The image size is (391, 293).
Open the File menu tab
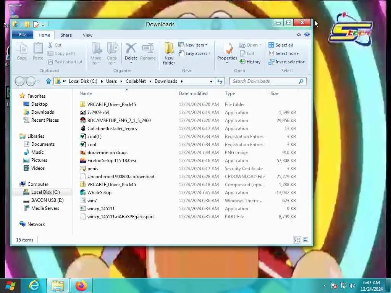coord(23,35)
